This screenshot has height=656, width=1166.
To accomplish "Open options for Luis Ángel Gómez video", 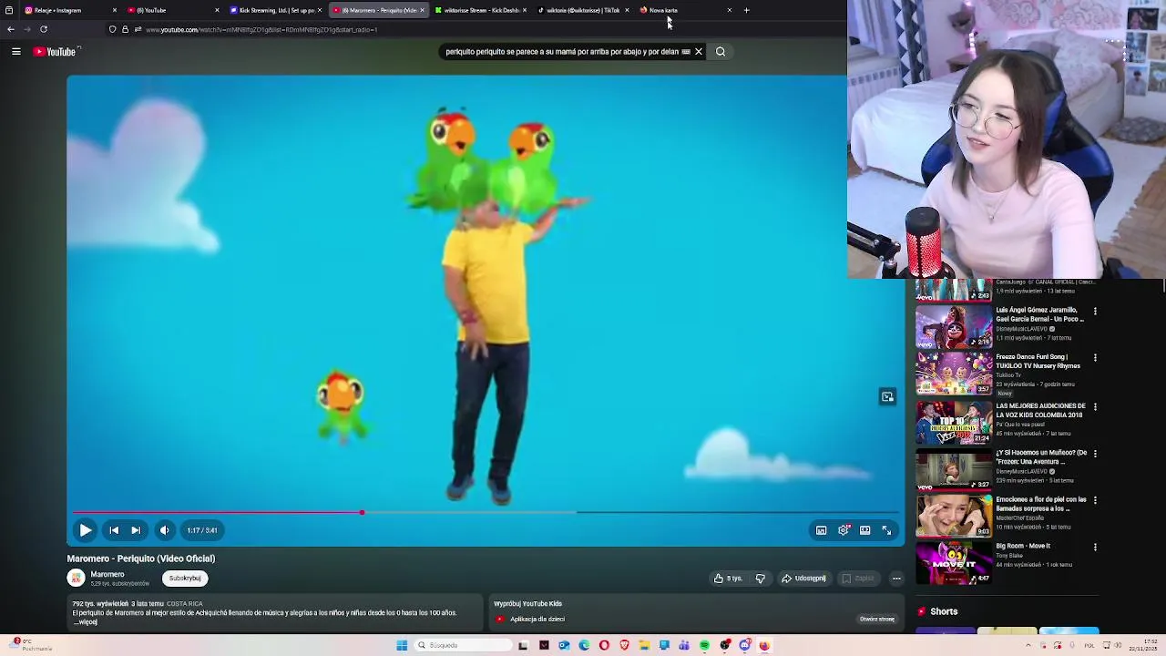I will tap(1095, 312).
